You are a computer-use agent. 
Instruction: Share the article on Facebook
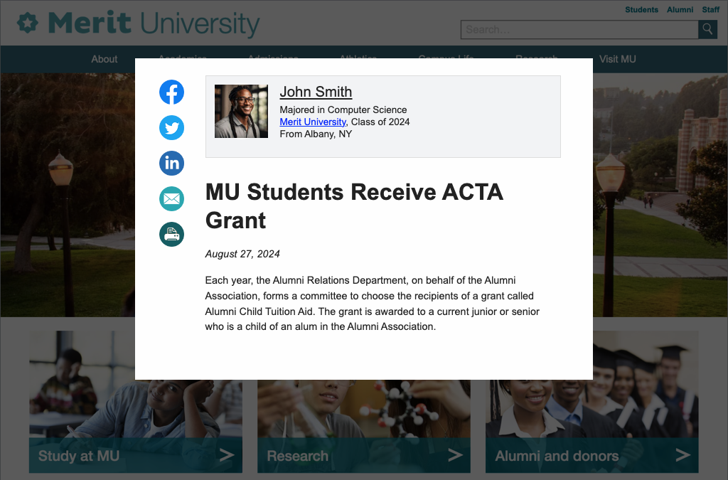(x=171, y=92)
